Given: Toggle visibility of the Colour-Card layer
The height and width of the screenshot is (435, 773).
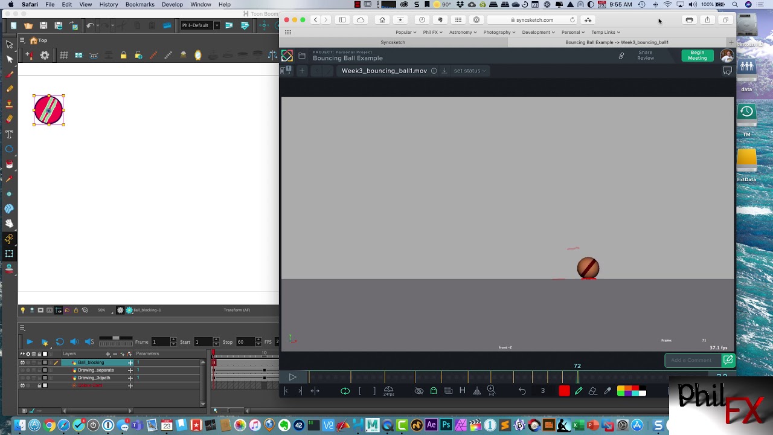Looking at the screenshot, I should [23, 385].
